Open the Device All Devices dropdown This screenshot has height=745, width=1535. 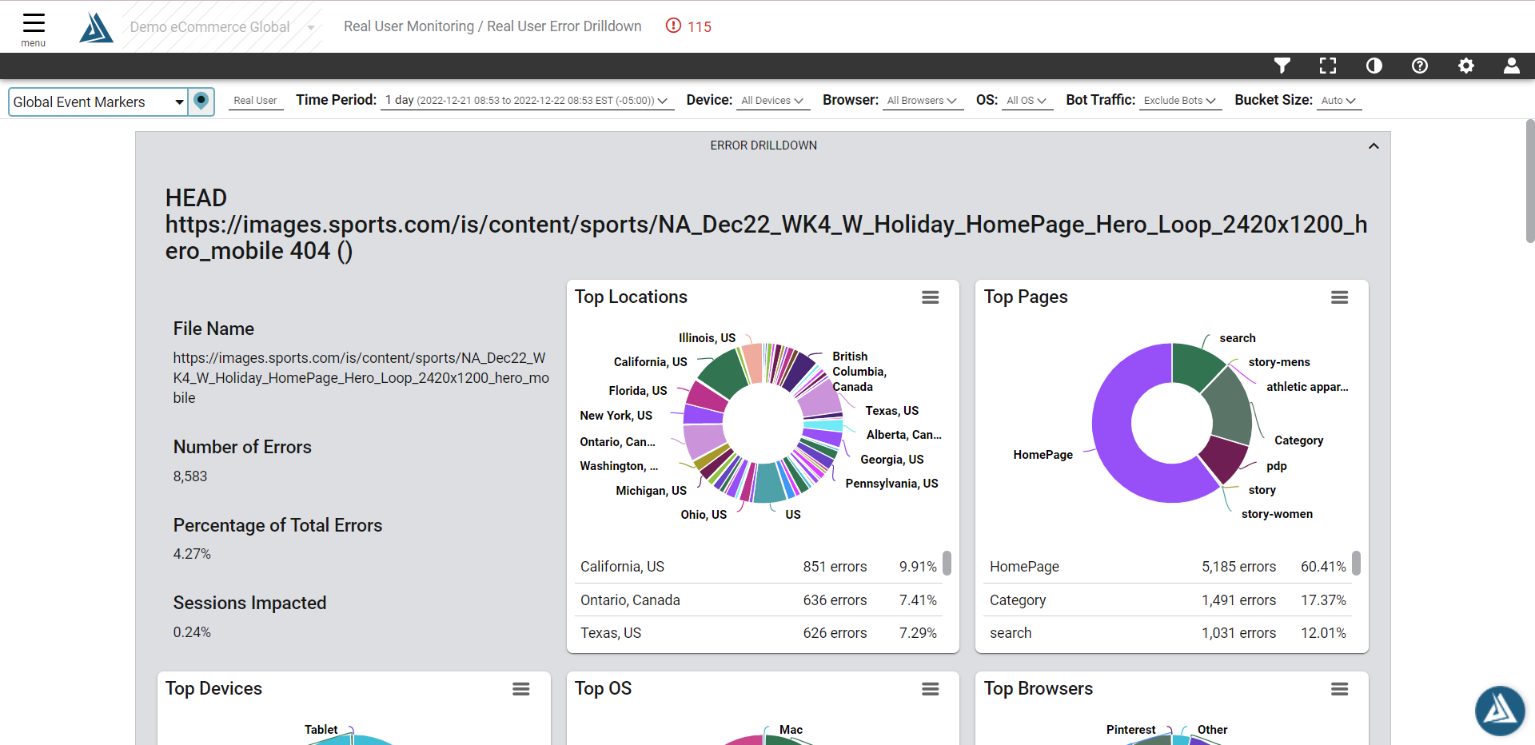coord(773,101)
